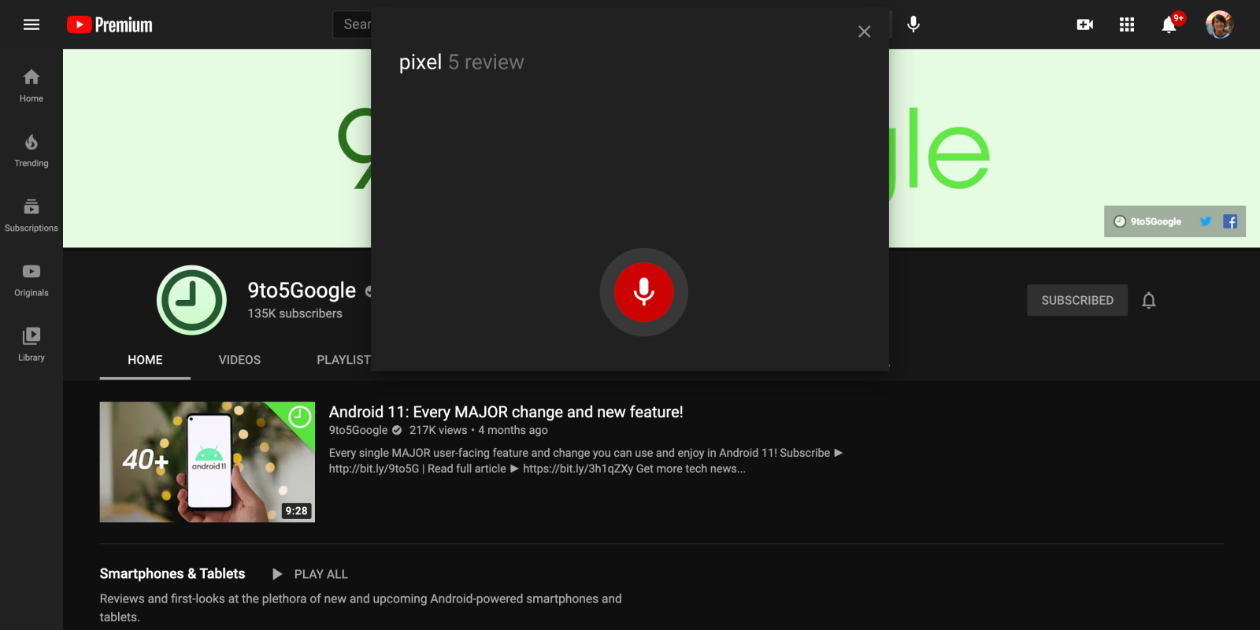Click the video description text snippet
This screenshot has width=1260, height=630.
(586, 461)
